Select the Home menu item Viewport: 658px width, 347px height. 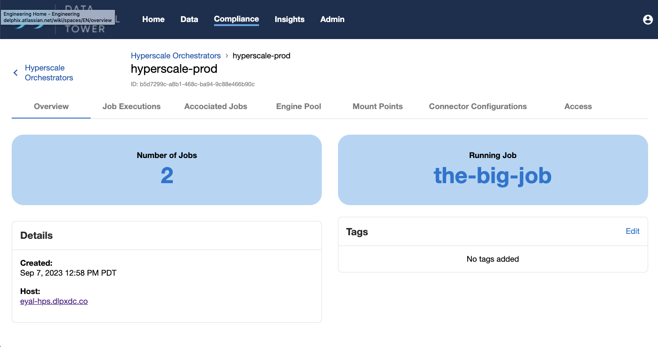pyautogui.click(x=153, y=19)
